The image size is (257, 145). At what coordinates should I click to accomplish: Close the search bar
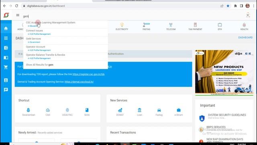248,15
